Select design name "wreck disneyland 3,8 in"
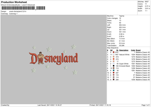 [18, 11]
